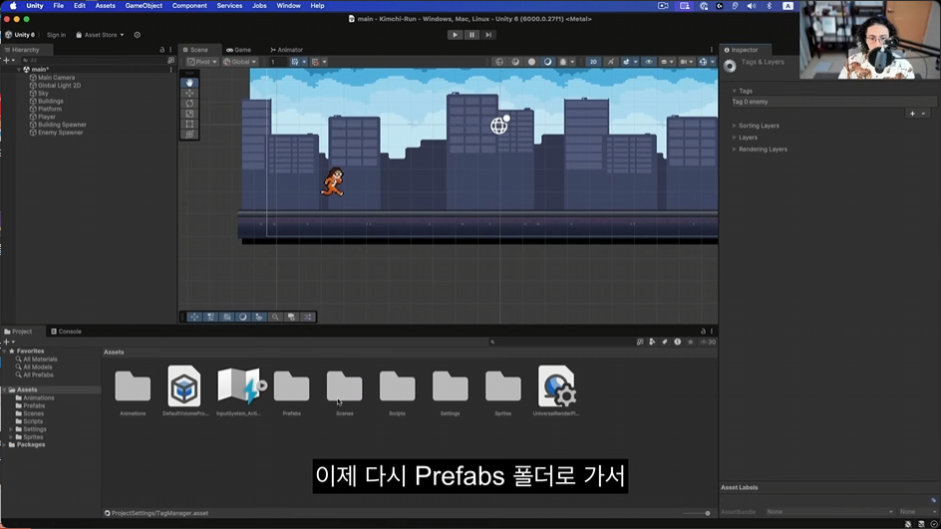Toggle the wireframe draw mode globe
The height and width of the screenshot is (529, 941).
pyautogui.click(x=499, y=62)
